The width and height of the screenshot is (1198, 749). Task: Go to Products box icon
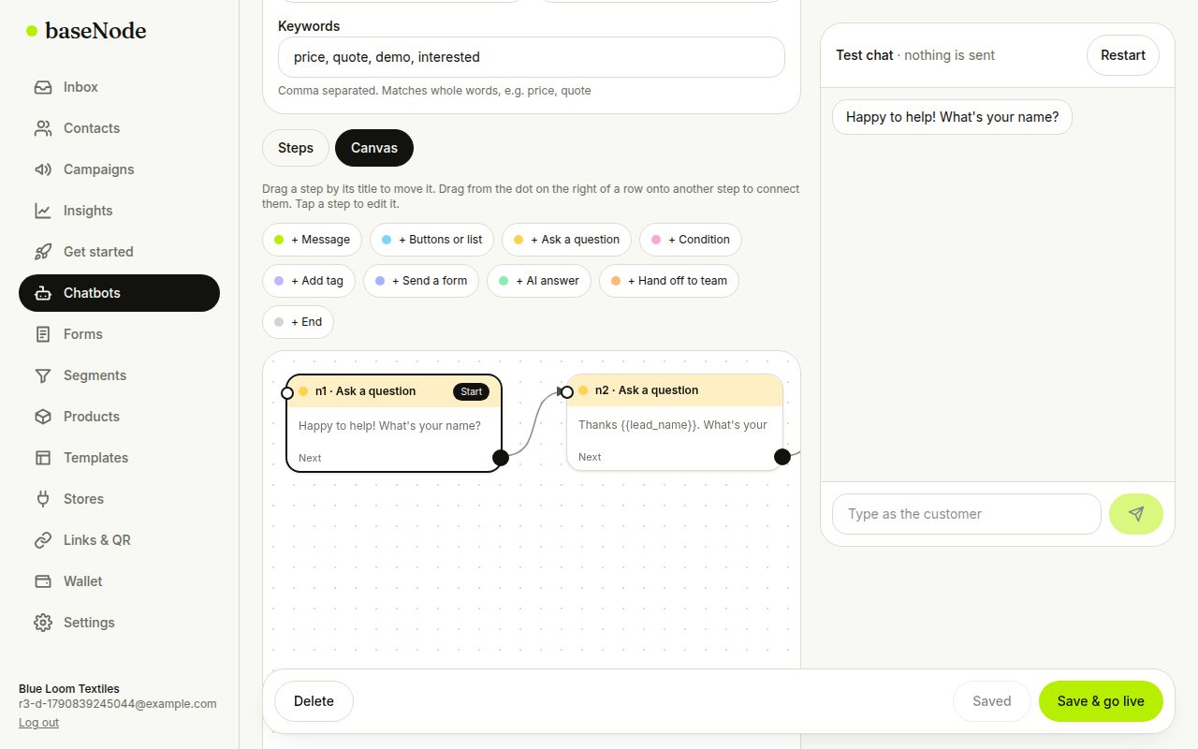43,417
